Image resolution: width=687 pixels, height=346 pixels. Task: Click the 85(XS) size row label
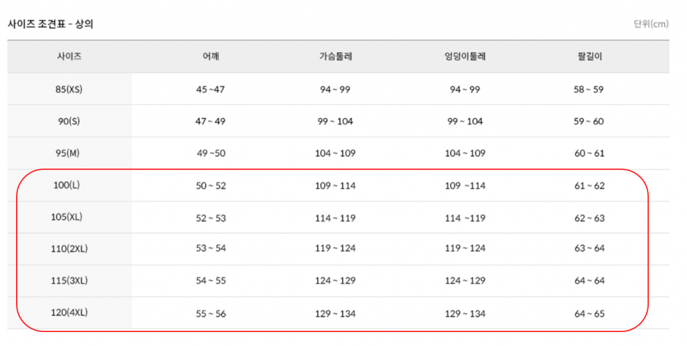(x=69, y=89)
